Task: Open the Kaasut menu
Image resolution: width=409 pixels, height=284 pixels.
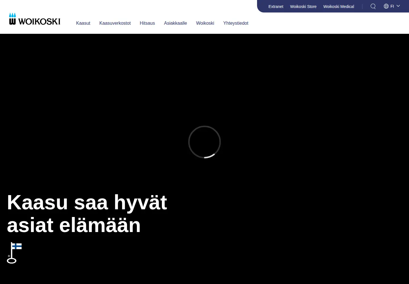Action: [83, 23]
